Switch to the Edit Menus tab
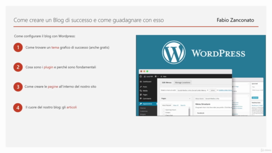The image size is (272, 153). click(x=167, y=82)
